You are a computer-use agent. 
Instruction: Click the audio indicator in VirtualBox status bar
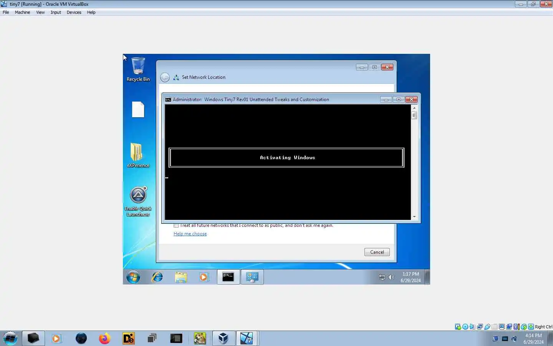pos(472,327)
